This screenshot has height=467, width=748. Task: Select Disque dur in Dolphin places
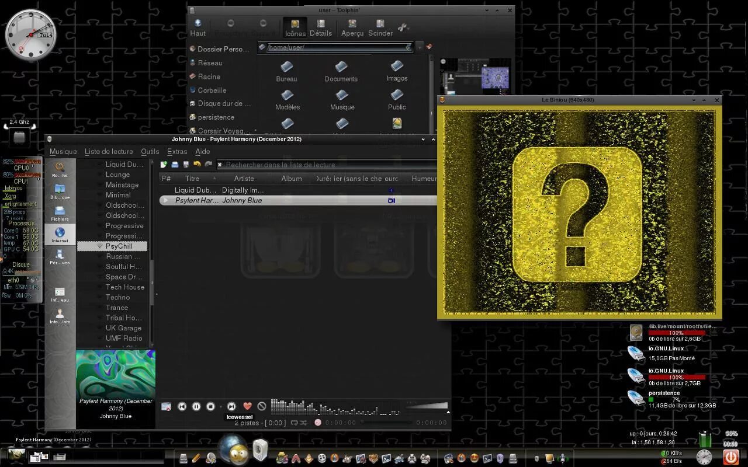220,103
